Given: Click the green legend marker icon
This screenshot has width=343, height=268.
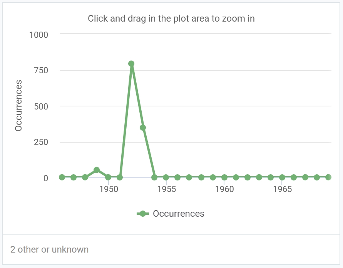Looking at the screenshot, I should click(x=142, y=214).
